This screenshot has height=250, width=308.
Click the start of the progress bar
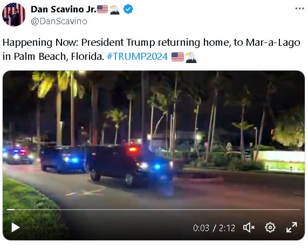tap(8, 210)
